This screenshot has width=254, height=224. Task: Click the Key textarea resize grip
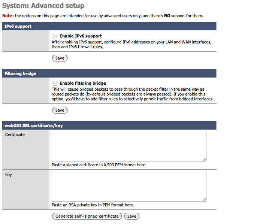tap(205, 199)
